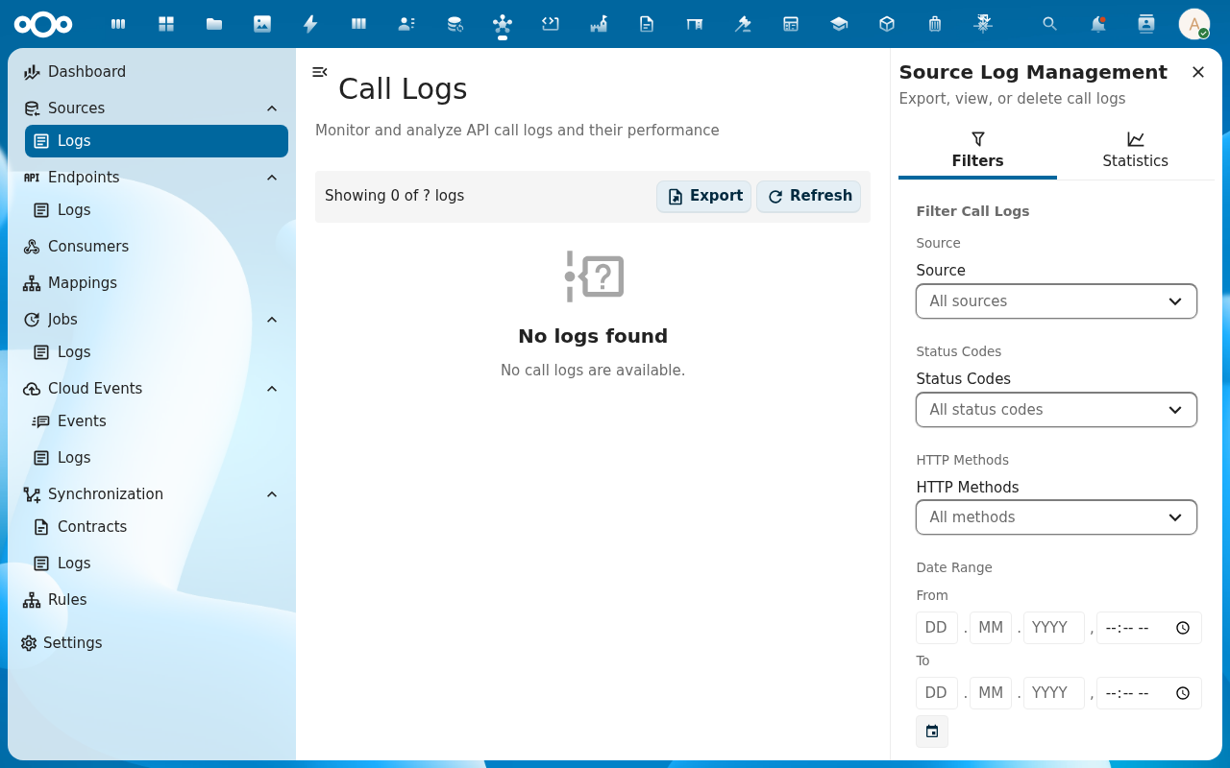
Task: Open the three-column app icon next to the lightning bolt
Action: [358, 24]
